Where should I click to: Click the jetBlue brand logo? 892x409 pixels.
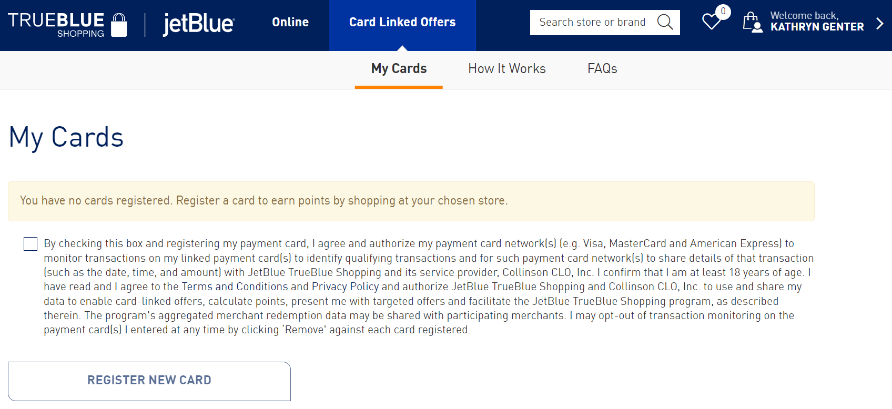click(197, 23)
